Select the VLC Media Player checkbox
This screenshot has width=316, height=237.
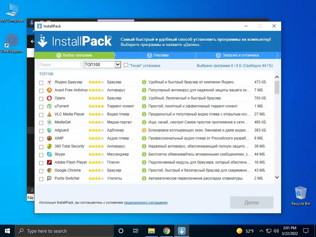(41, 115)
